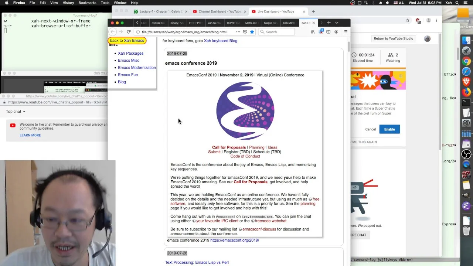473x266 pixels.
Task: Expand the list all tabs chevron
Action: pyautogui.click(x=337, y=23)
